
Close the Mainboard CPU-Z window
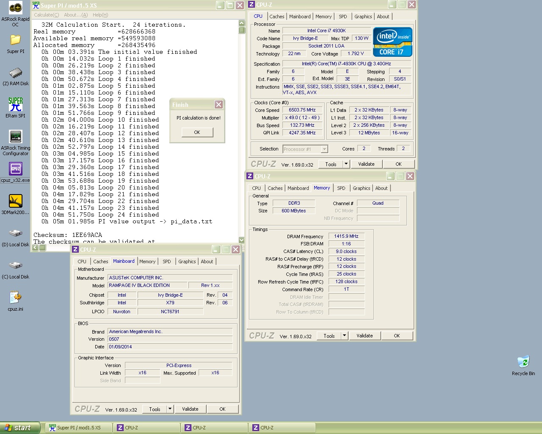pos(236,250)
